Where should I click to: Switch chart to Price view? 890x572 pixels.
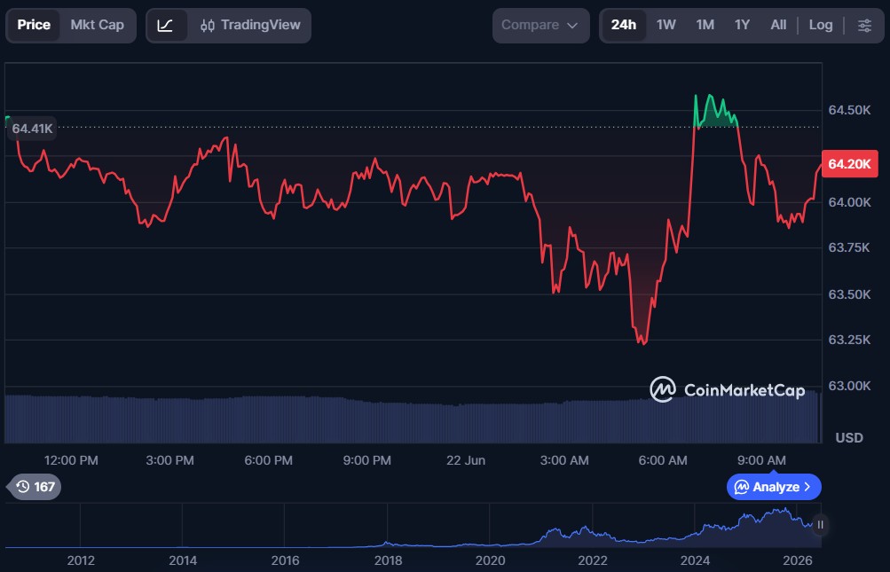pos(34,25)
